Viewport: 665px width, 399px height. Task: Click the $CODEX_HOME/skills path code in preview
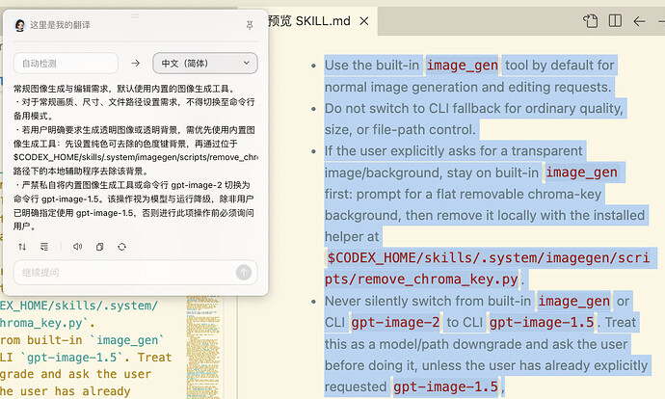coord(488,257)
